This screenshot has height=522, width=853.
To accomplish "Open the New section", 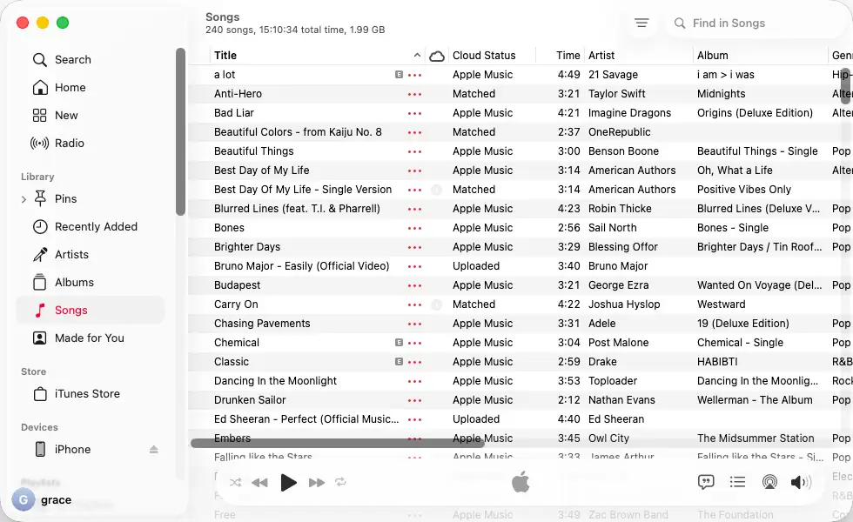I will 66,115.
